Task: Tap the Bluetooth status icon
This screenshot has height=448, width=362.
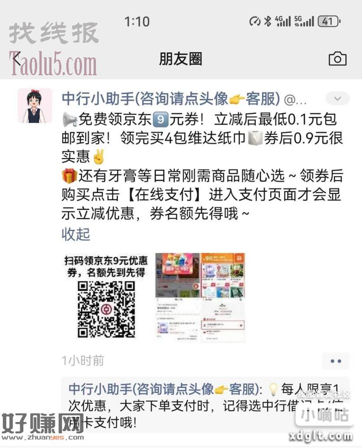Action: 267,22
